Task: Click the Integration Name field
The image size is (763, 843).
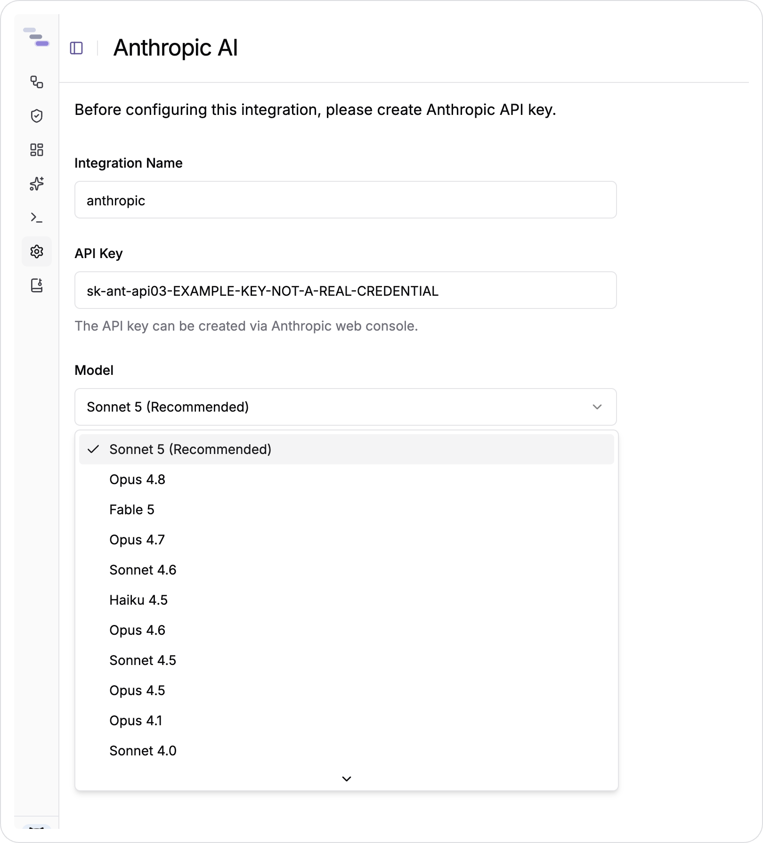Action: (x=346, y=200)
